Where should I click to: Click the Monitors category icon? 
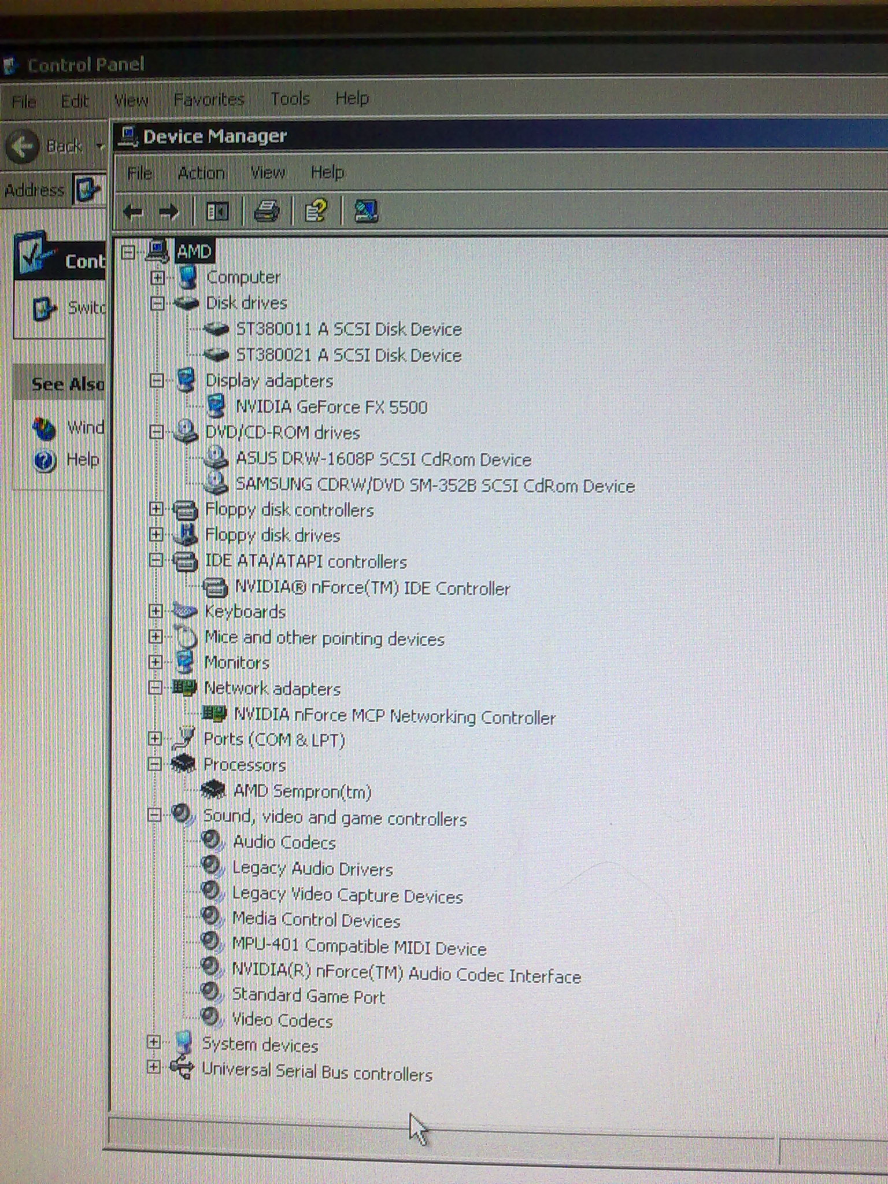pyautogui.click(x=184, y=662)
